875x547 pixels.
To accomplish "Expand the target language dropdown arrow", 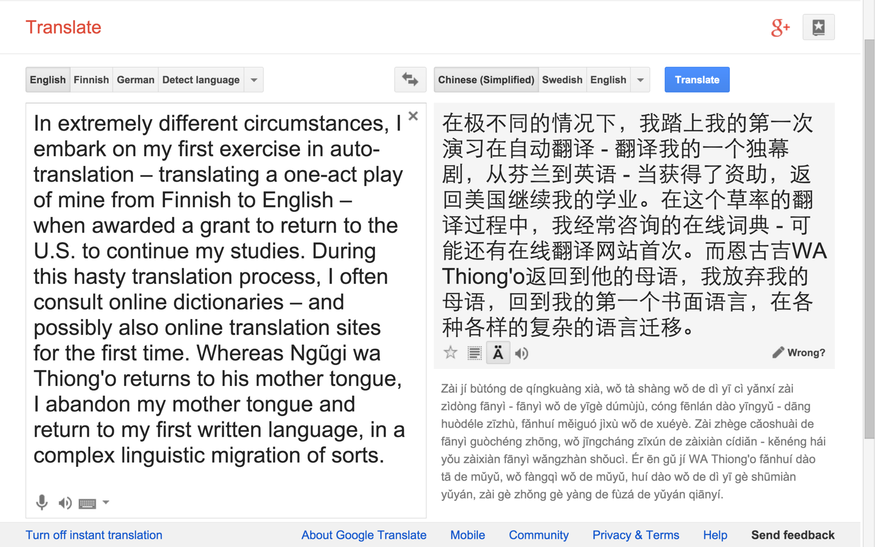I will pos(640,80).
